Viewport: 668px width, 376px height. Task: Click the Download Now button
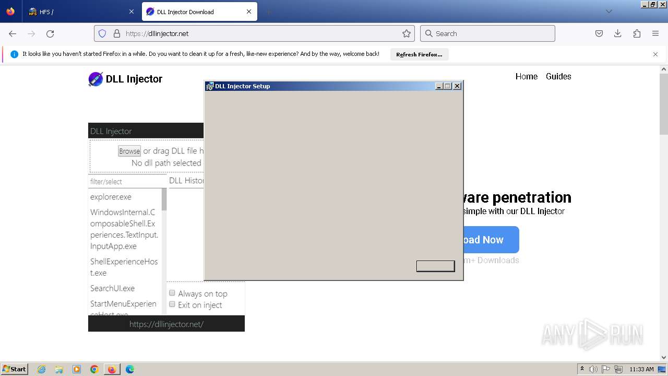(x=491, y=240)
